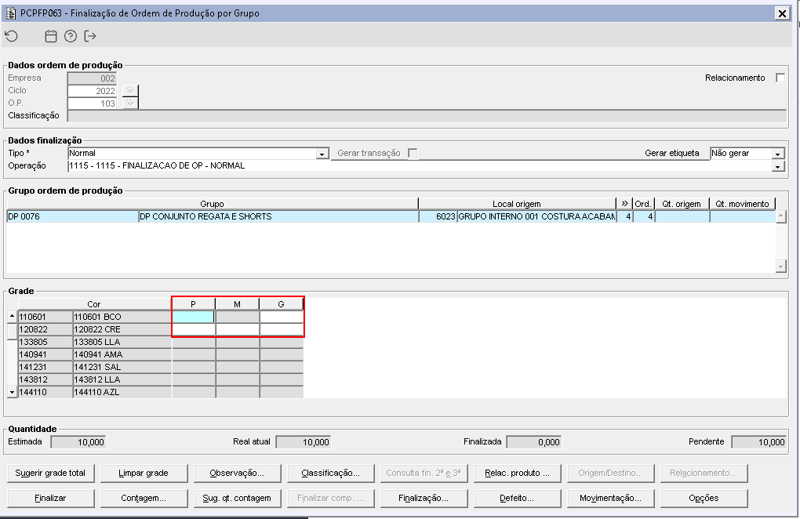Viewport: 800px width, 519px height.
Task: Toggle the Gerar transação checkbox
Action: 413,153
